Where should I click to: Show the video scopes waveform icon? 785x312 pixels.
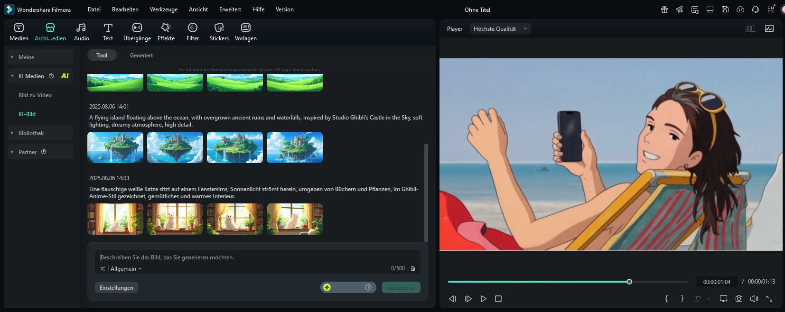click(x=769, y=28)
